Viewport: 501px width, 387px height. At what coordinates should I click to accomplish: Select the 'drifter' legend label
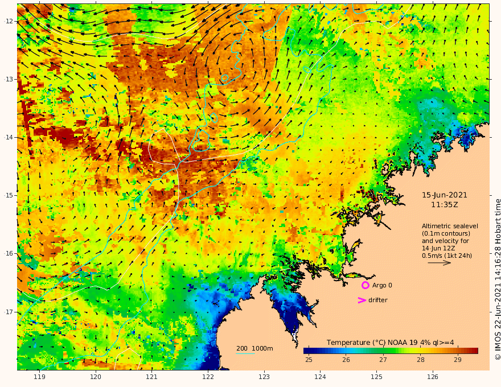(378, 300)
